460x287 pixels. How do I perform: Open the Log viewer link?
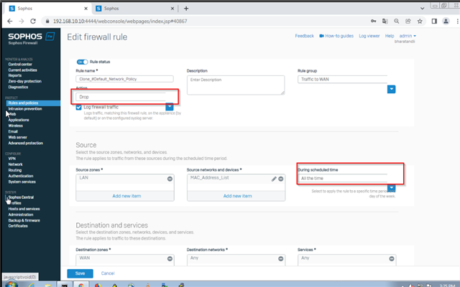coord(369,36)
